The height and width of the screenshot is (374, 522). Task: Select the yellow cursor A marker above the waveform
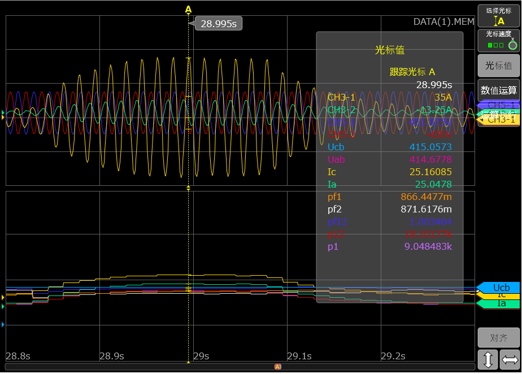point(188,10)
